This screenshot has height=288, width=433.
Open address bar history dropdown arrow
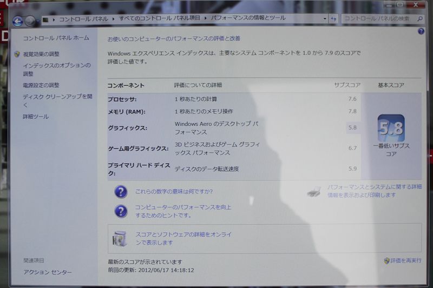point(325,19)
